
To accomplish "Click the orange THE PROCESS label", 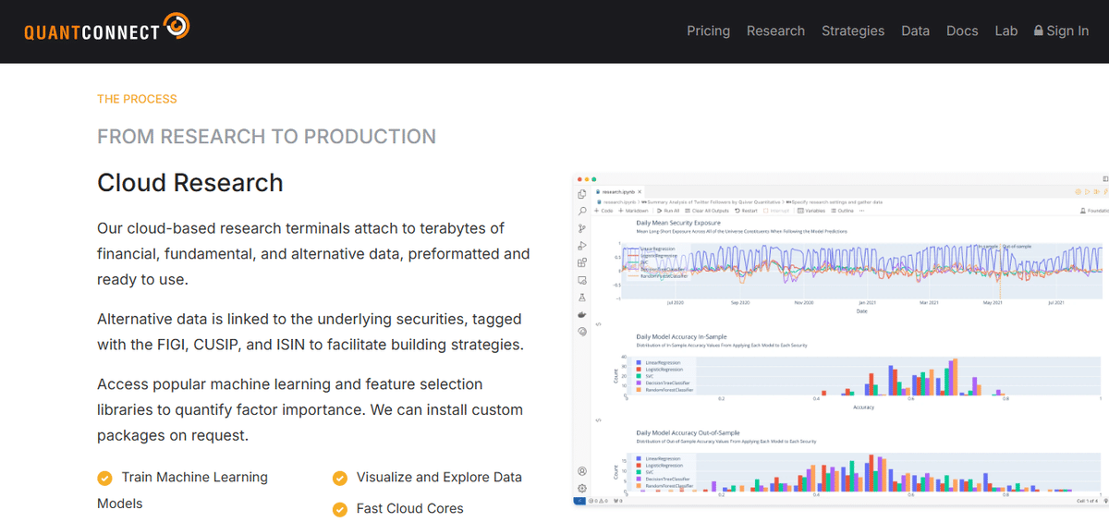I will (137, 99).
